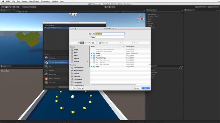Image resolution: width=220 pixels, height=123 pixels.
Task: Open the Apple menu
Action: pyautogui.click(x=3, y=1)
